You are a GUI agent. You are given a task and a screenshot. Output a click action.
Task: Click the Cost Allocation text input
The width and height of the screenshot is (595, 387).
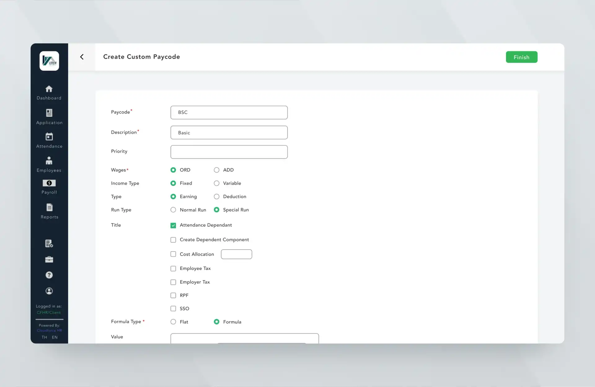click(236, 254)
